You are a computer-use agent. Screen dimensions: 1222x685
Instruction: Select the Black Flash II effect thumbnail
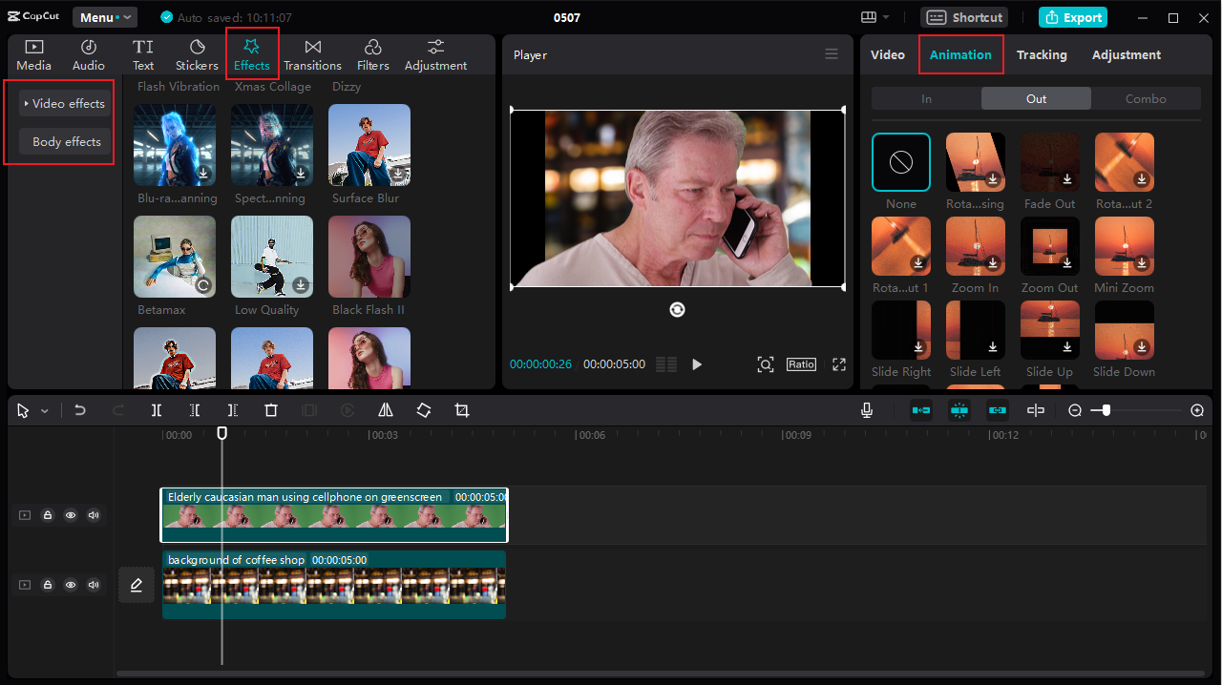(x=369, y=257)
